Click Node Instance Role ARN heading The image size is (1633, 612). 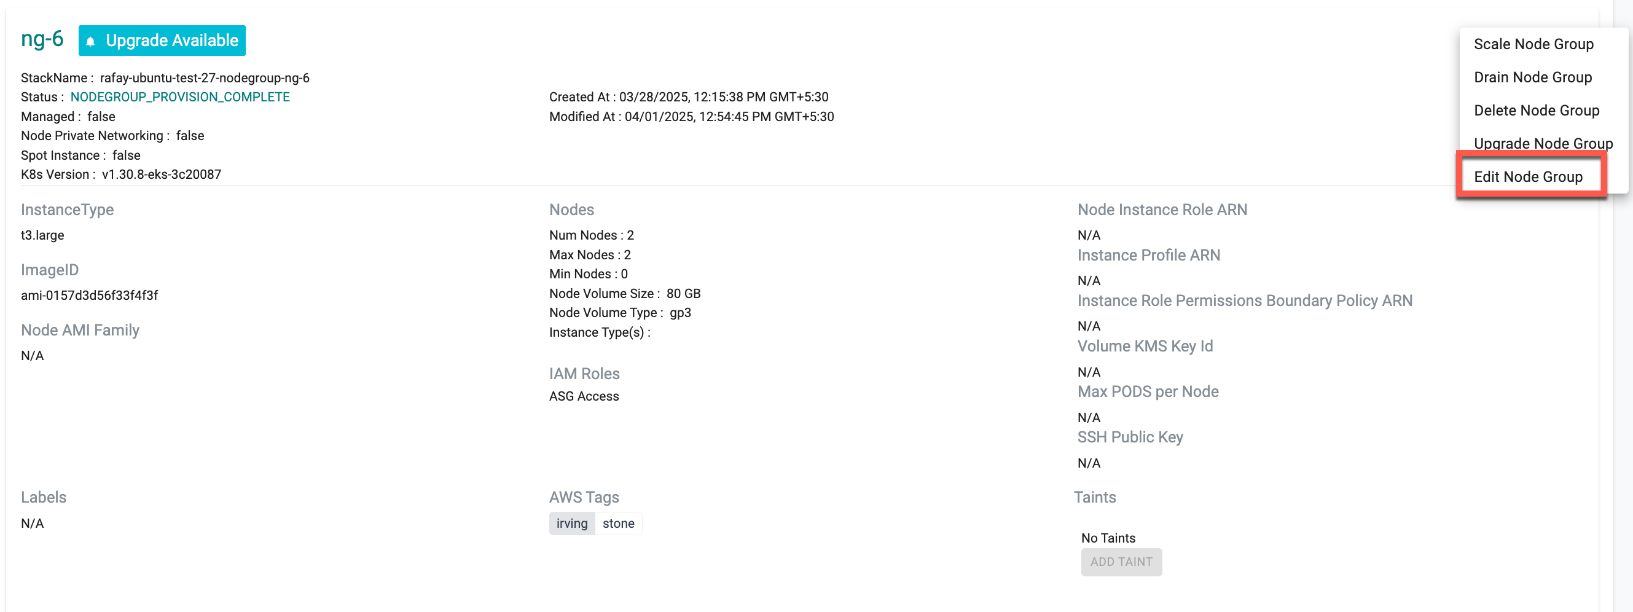1162,210
